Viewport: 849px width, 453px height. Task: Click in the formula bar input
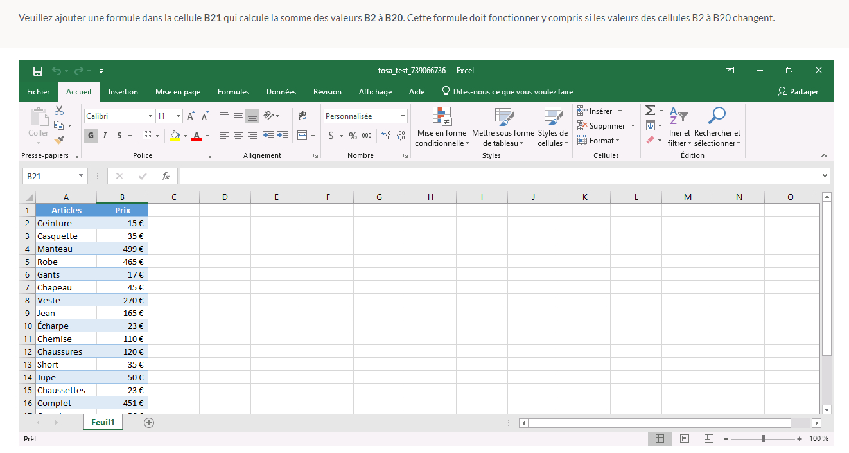(x=501, y=176)
